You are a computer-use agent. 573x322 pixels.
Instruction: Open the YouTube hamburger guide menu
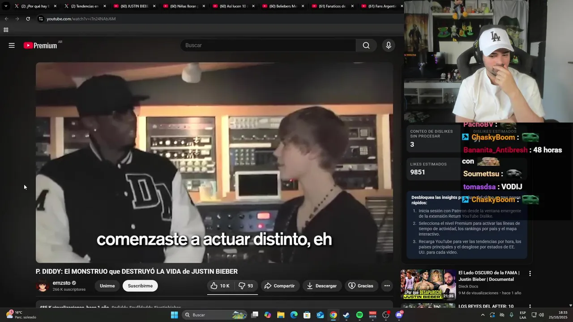click(x=12, y=45)
